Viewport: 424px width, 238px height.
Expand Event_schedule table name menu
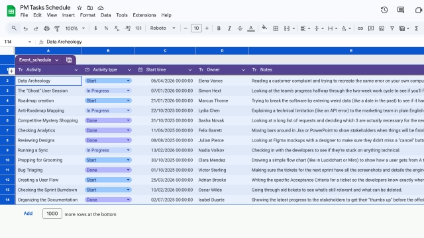[x=57, y=60]
